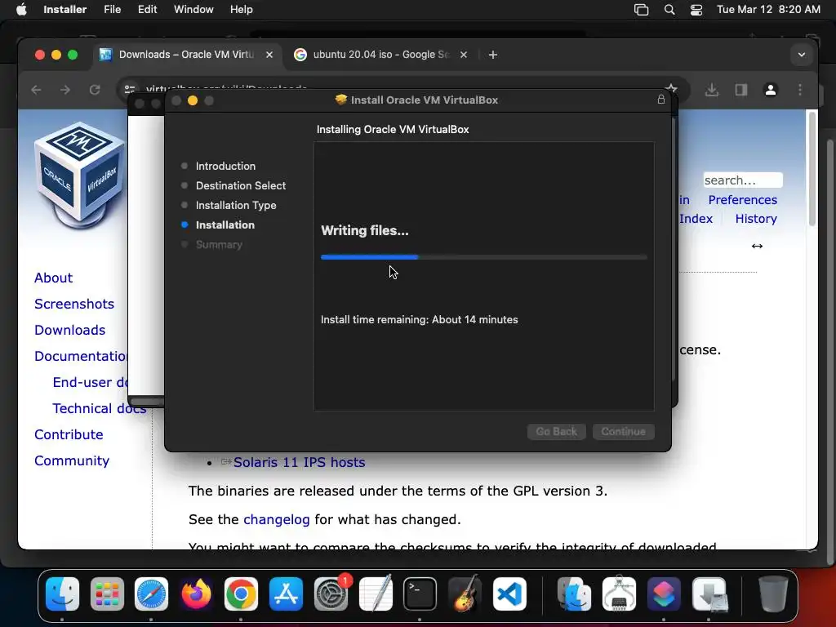Toggle Chrome side panel icon

click(x=741, y=90)
